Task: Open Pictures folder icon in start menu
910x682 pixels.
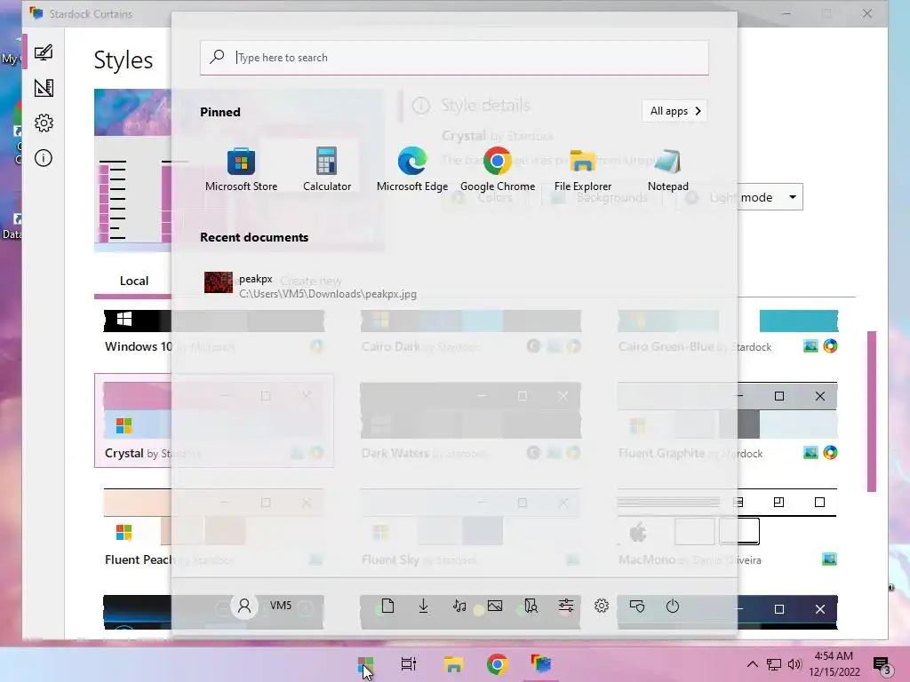Action: tap(495, 606)
